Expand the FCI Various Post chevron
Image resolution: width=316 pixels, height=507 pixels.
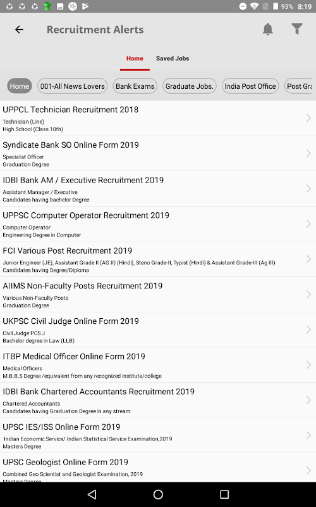(x=308, y=259)
